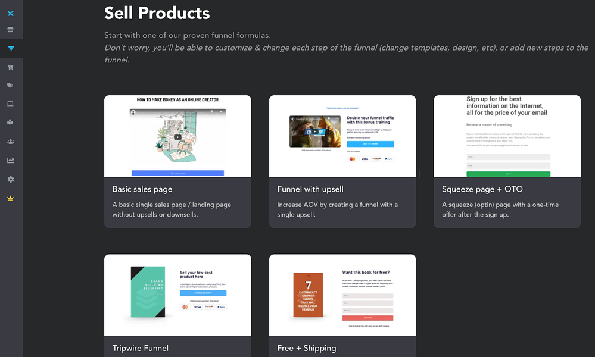Open the settings gear icon

[x=11, y=179]
